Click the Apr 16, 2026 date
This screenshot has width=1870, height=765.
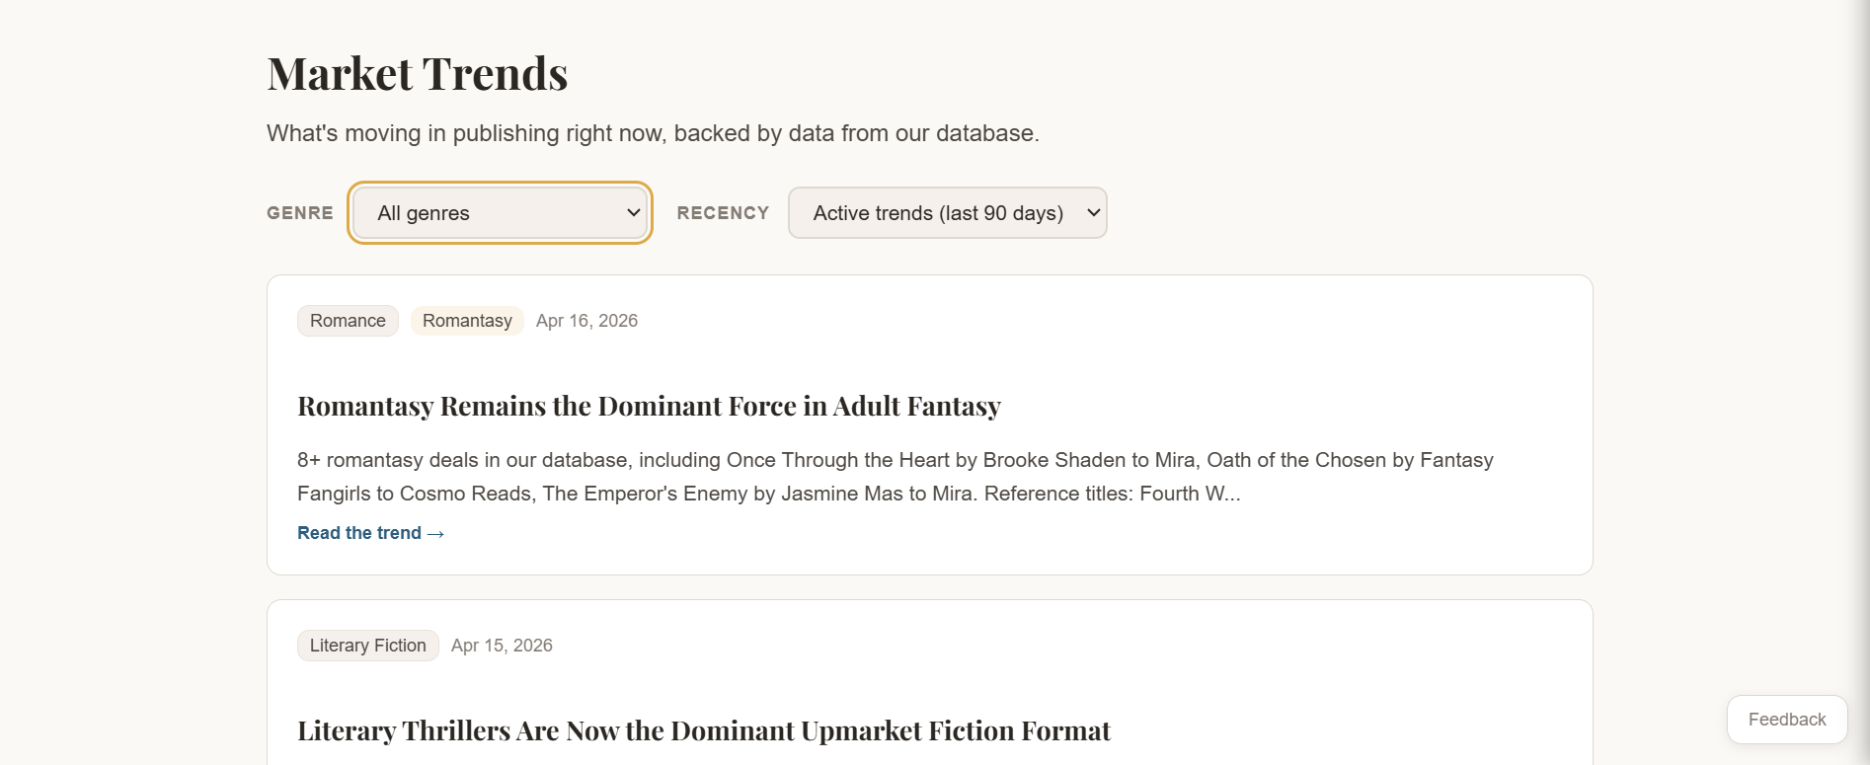[586, 321]
